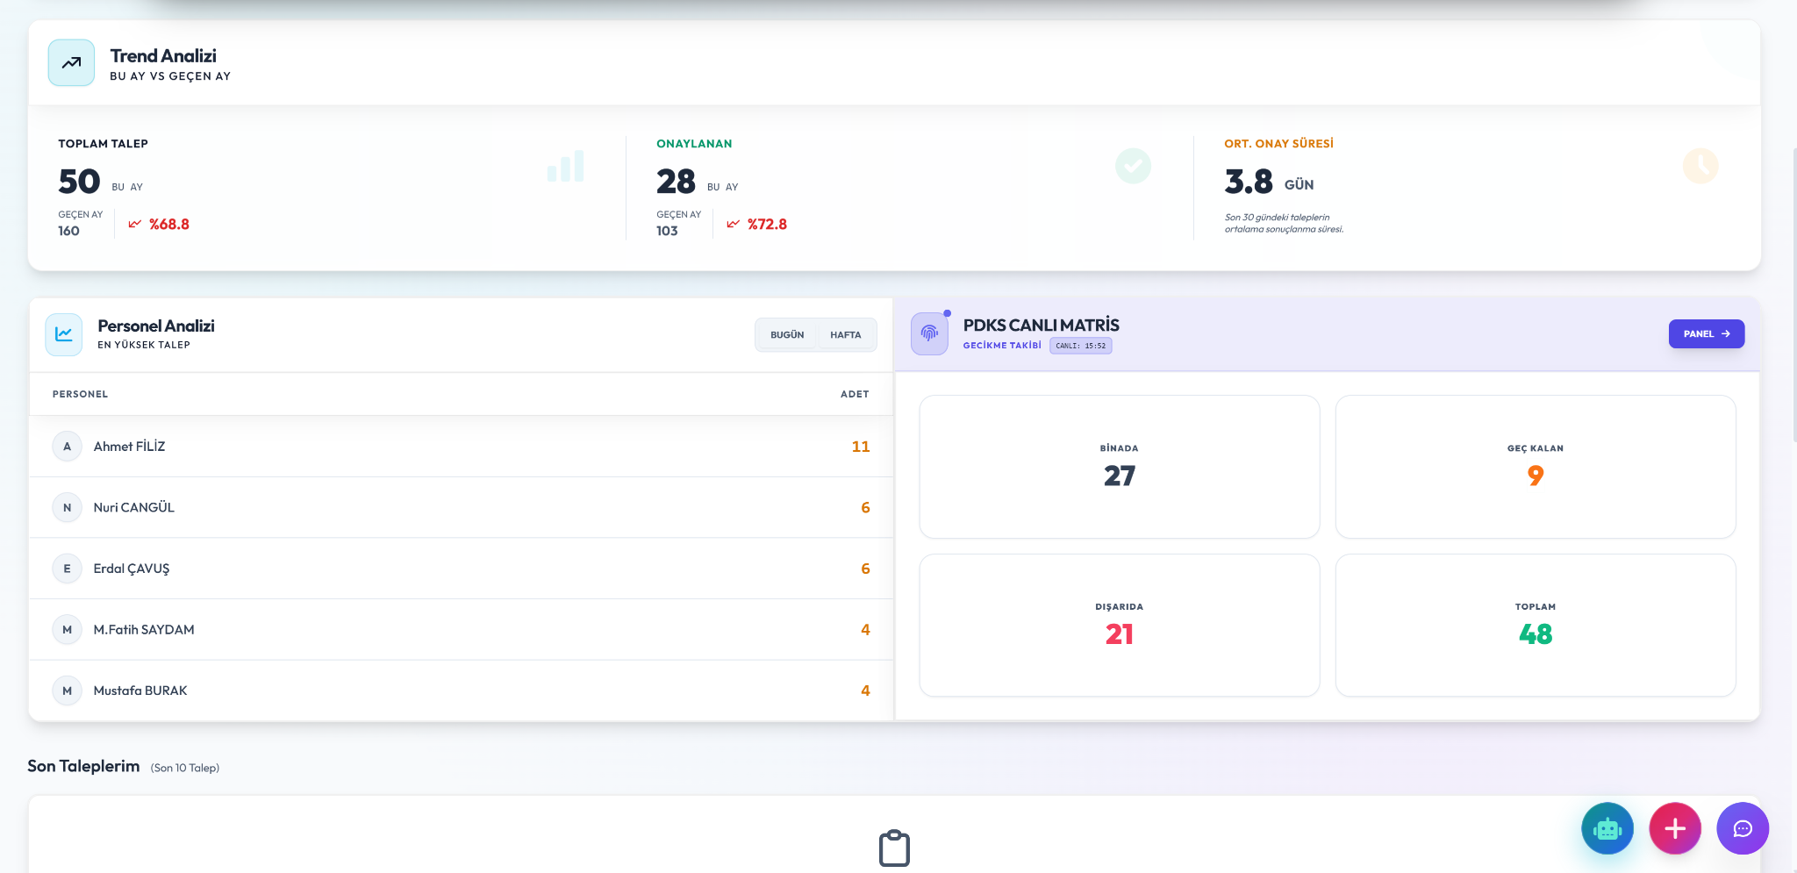Open the robot assistant floating button
Screen dimensions: 1797x873
pos(1607,828)
